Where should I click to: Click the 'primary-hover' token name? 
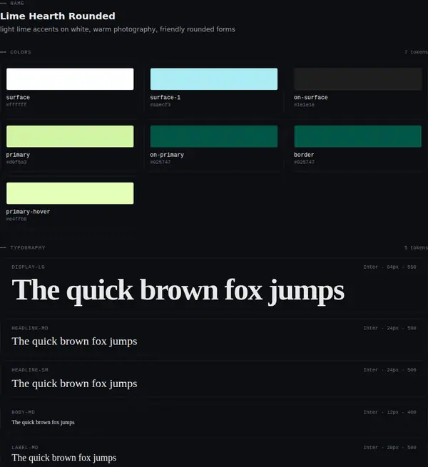pos(28,212)
